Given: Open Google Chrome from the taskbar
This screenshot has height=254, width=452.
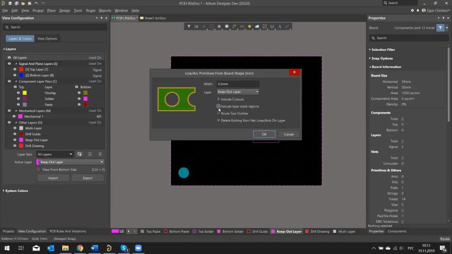Looking at the screenshot, I should 80,248.
